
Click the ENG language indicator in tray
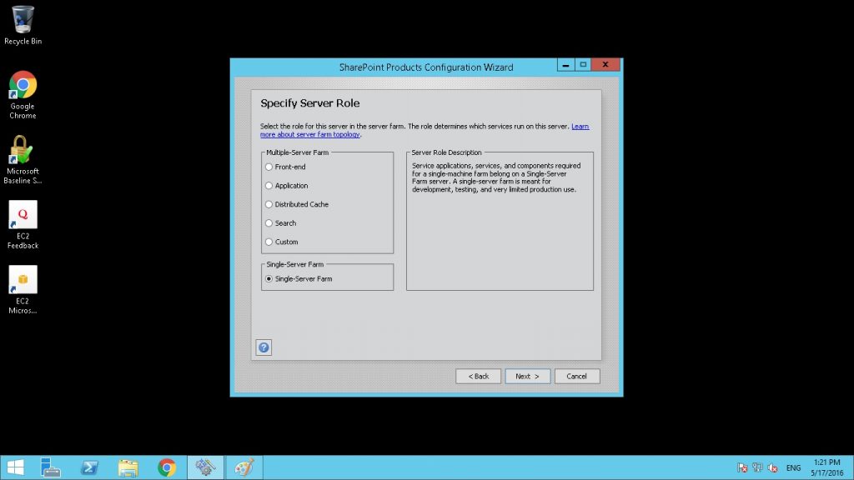tap(793, 468)
